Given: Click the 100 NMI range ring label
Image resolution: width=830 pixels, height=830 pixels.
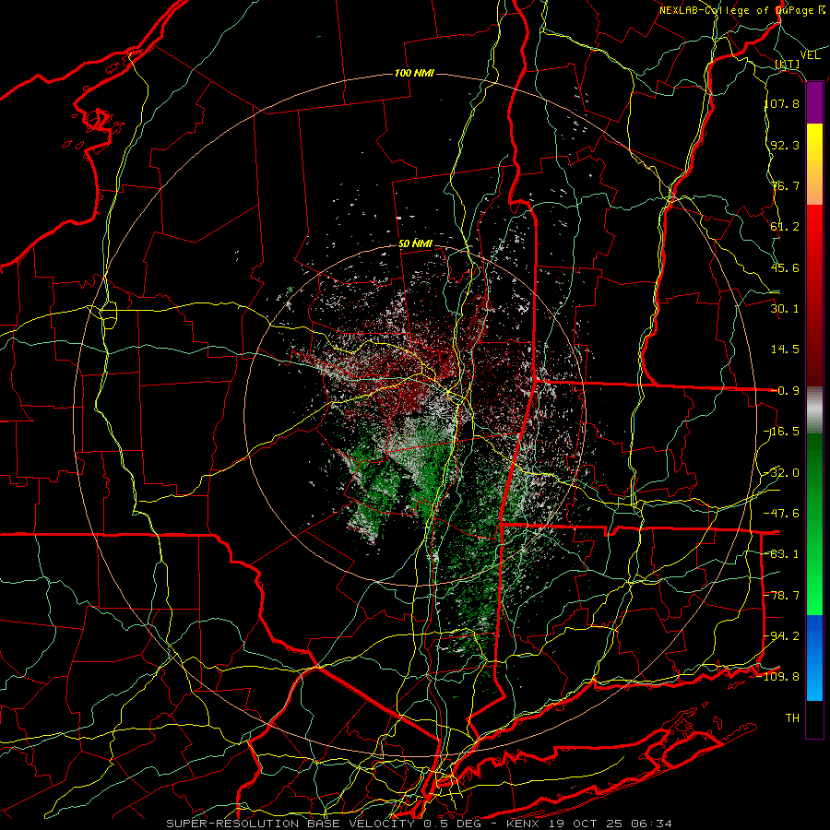Looking at the screenshot, I should pos(414,73).
